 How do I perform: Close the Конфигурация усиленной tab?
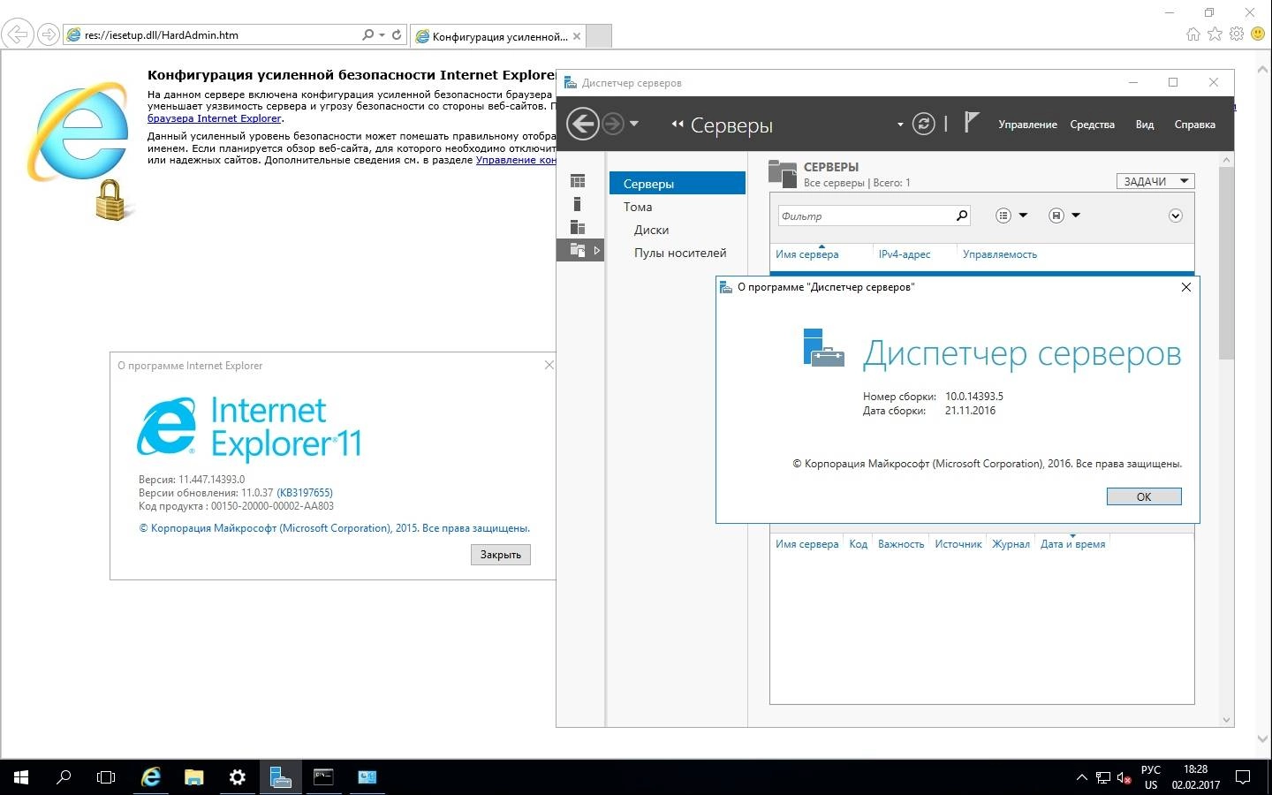[x=577, y=36]
